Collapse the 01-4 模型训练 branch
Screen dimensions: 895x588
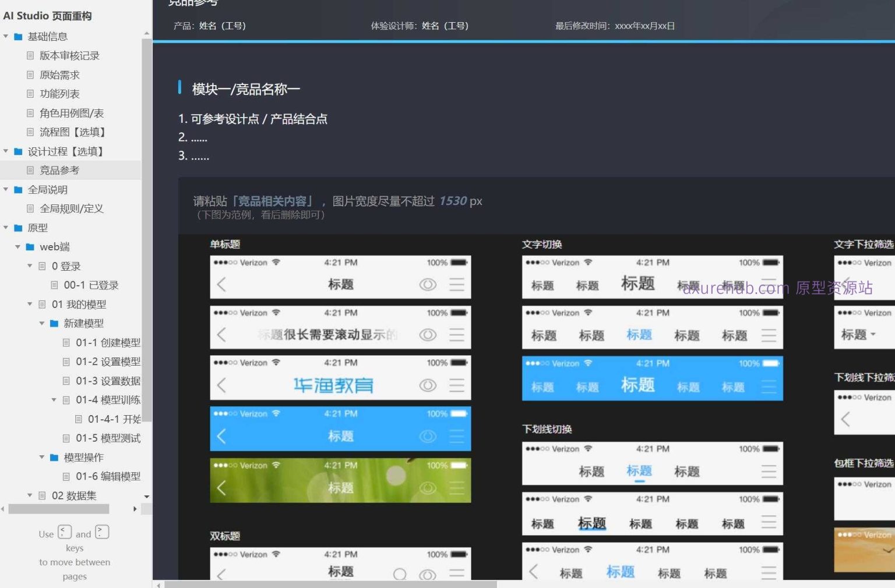pyautogui.click(x=54, y=400)
